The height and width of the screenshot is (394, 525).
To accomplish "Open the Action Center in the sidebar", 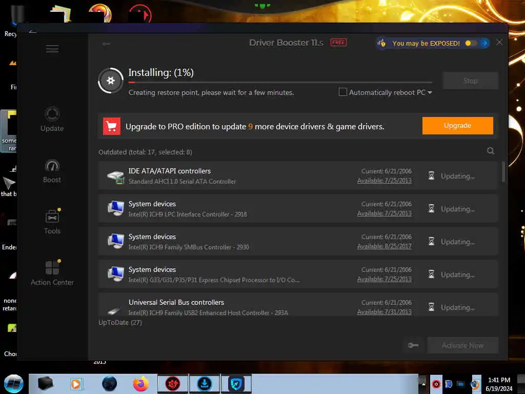I will click(x=52, y=273).
